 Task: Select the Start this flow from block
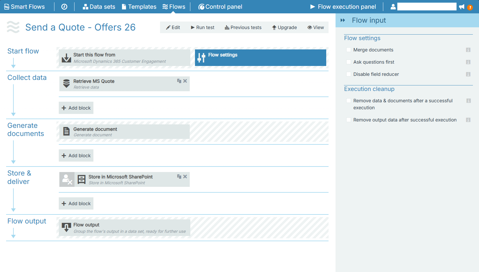(x=125, y=58)
